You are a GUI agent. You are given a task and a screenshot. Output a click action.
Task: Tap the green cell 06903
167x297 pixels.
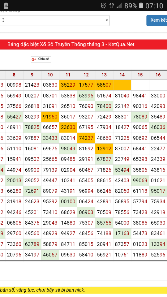tap(86, 212)
